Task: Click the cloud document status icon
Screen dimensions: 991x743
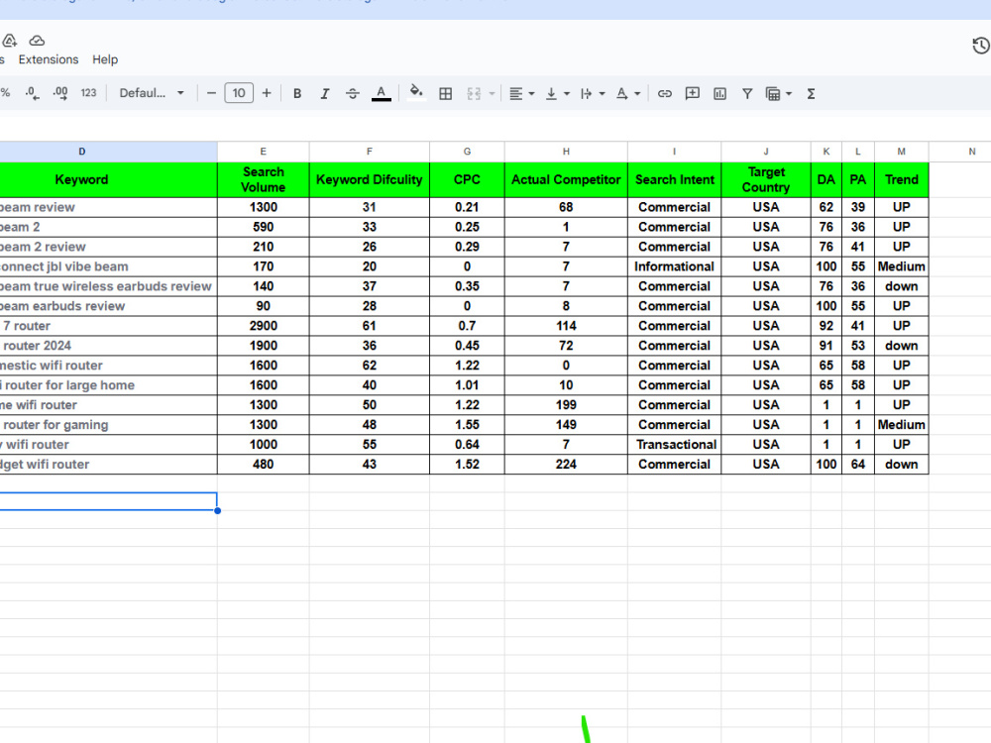Action: click(x=37, y=41)
